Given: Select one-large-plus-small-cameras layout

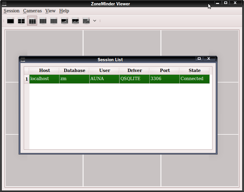Looking at the screenshot, I should point(65,21).
